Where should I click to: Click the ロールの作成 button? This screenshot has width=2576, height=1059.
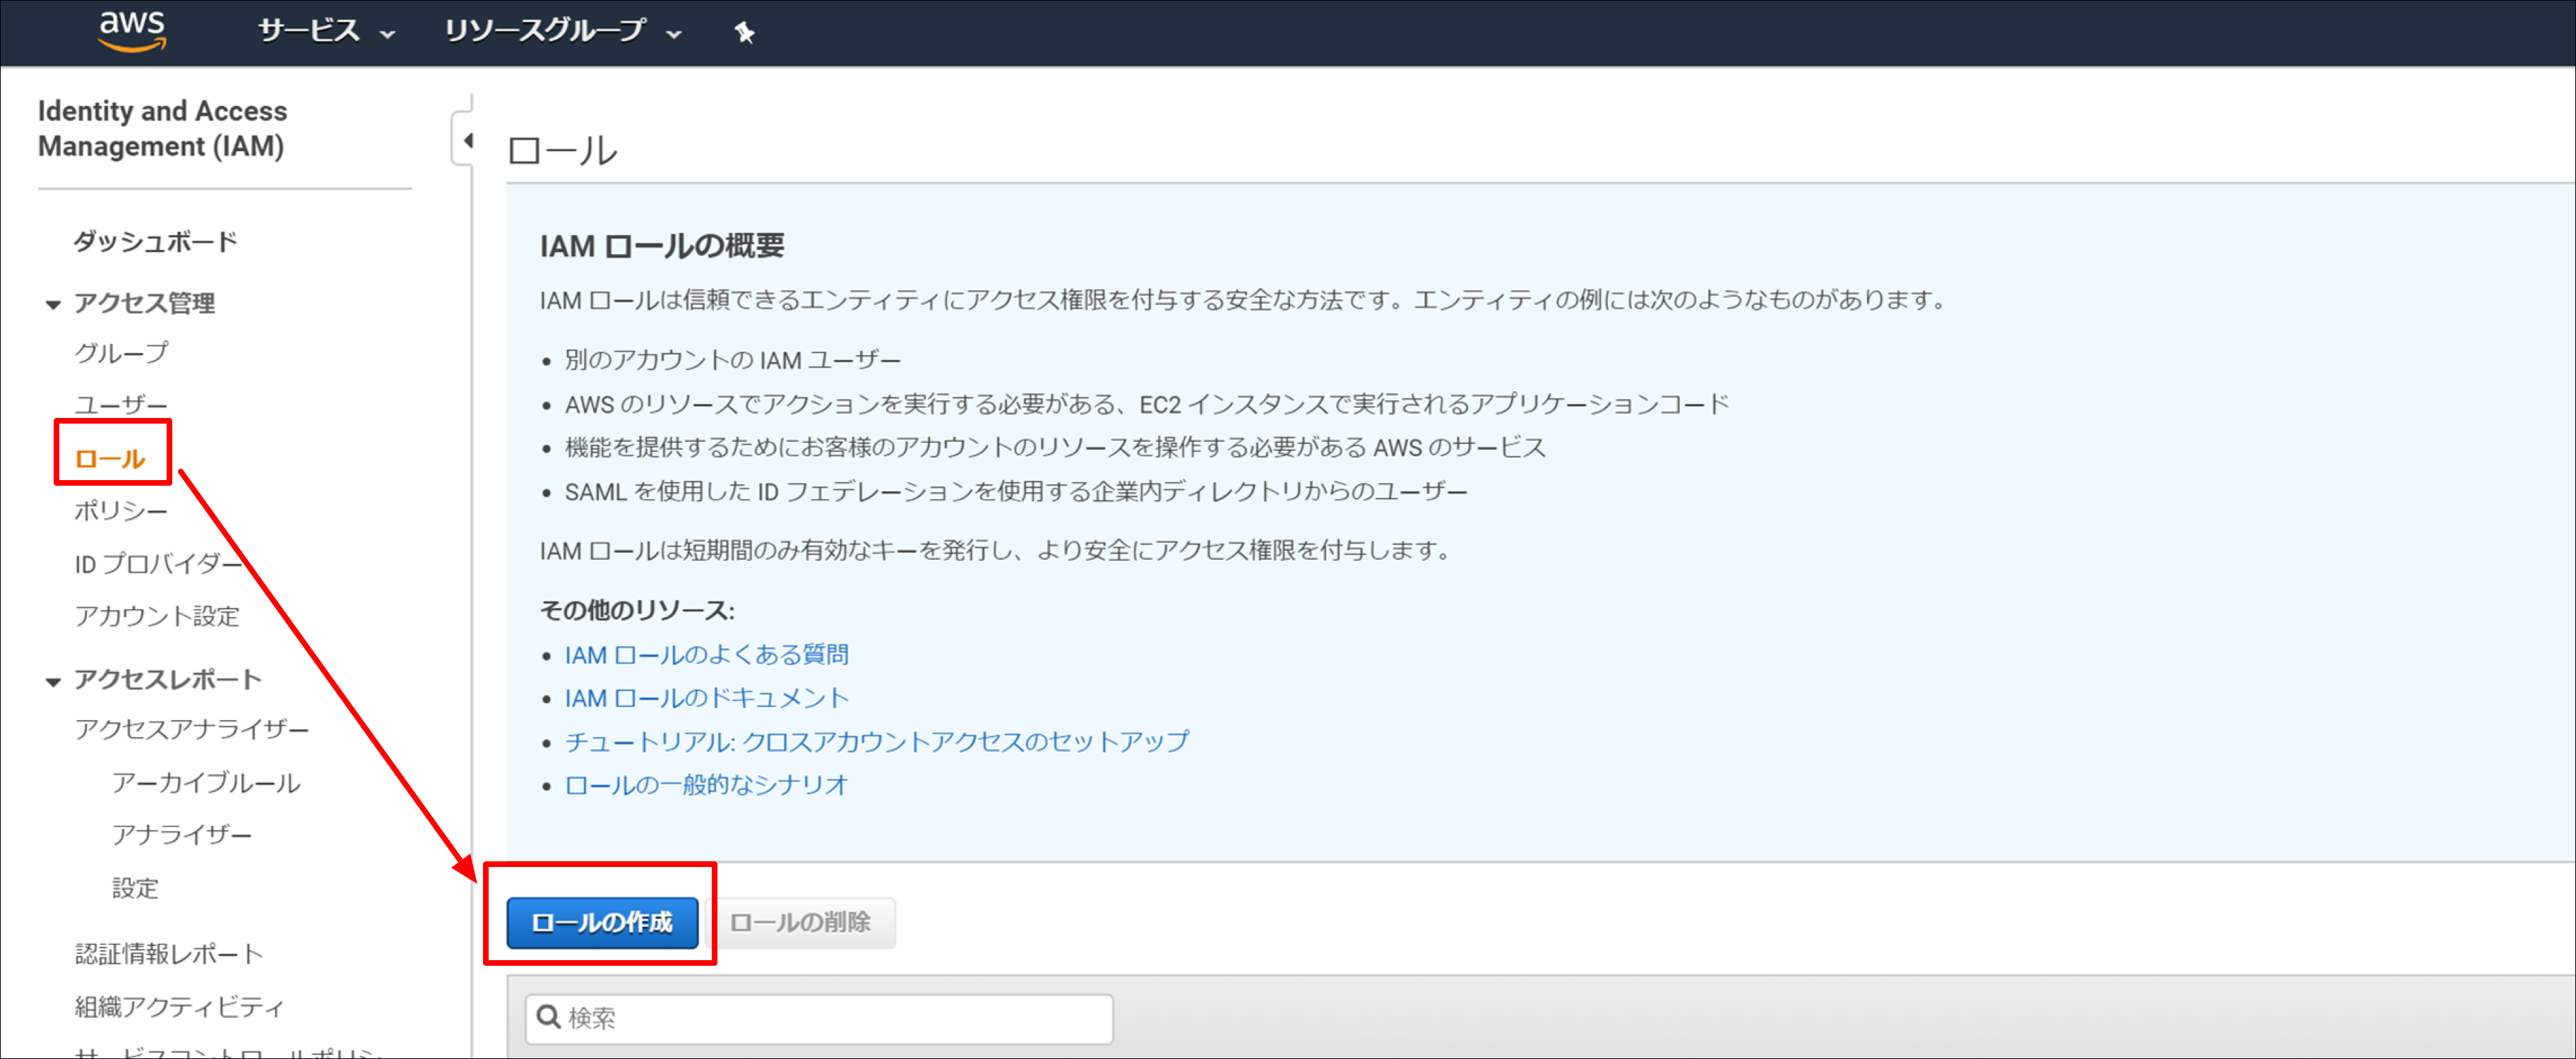602,922
